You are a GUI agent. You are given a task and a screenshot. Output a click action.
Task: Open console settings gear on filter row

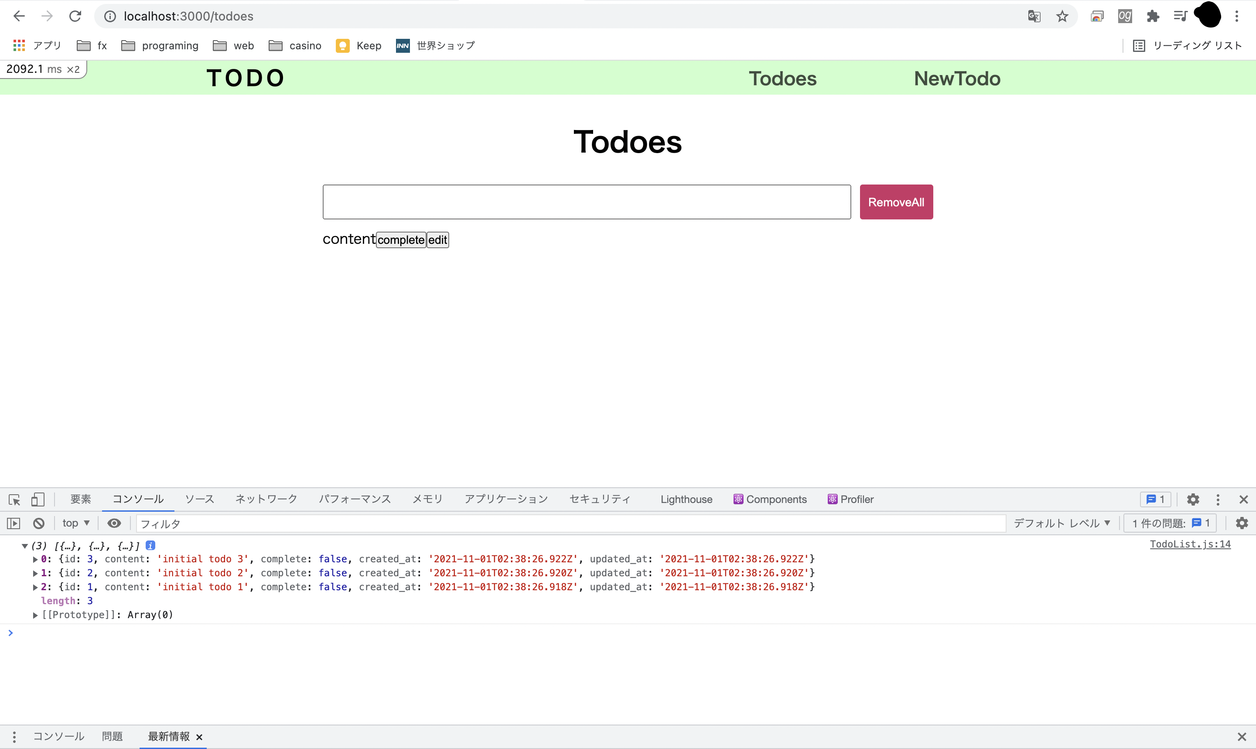click(x=1242, y=523)
